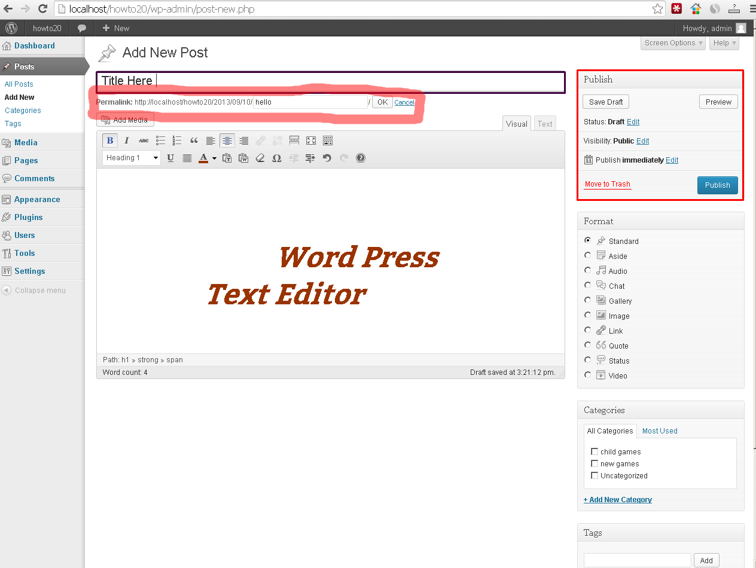Insert a blockquote
Image resolution: width=756 pixels, height=568 pixels.
(194, 141)
